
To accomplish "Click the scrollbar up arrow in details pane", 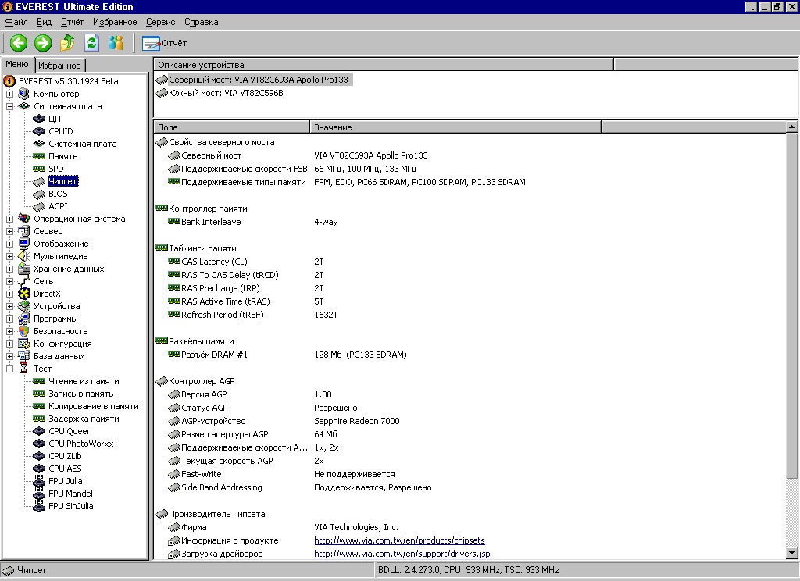I will pyautogui.click(x=792, y=127).
